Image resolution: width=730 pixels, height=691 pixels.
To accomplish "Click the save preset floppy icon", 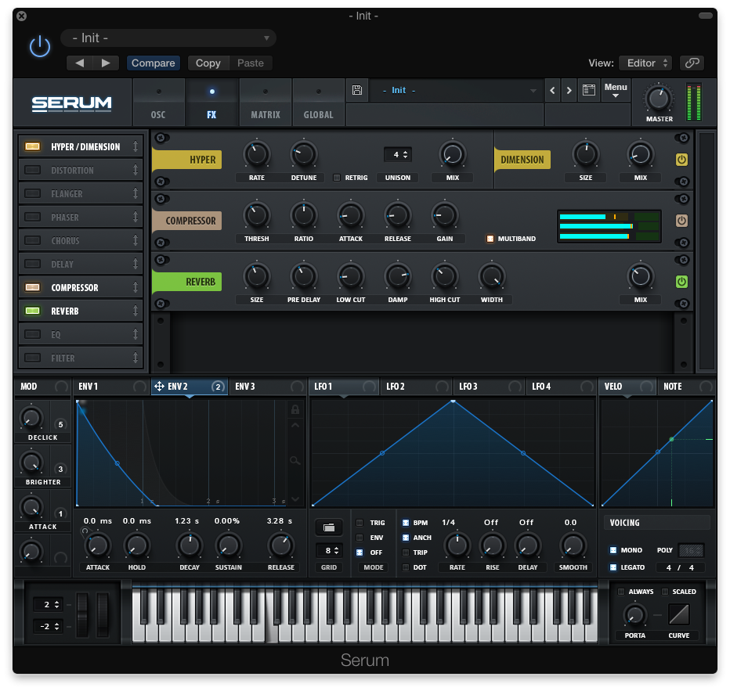I will coord(357,90).
